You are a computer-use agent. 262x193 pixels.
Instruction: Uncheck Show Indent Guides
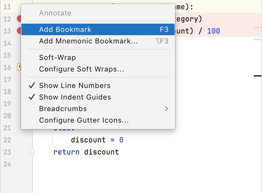[x=75, y=97]
